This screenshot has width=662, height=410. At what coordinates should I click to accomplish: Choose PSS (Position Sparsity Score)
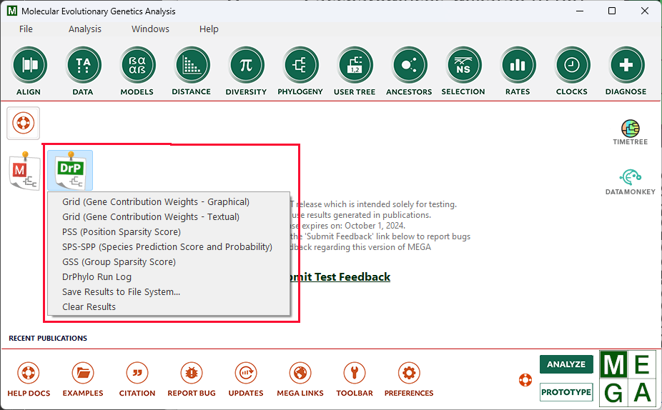pyautogui.click(x=121, y=232)
